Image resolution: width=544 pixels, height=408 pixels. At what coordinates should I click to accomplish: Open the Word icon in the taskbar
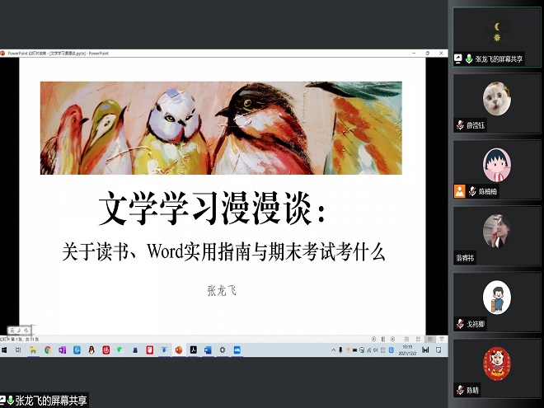(x=208, y=350)
